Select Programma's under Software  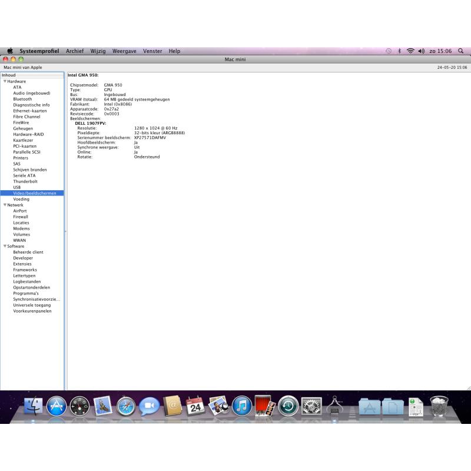coord(26,293)
